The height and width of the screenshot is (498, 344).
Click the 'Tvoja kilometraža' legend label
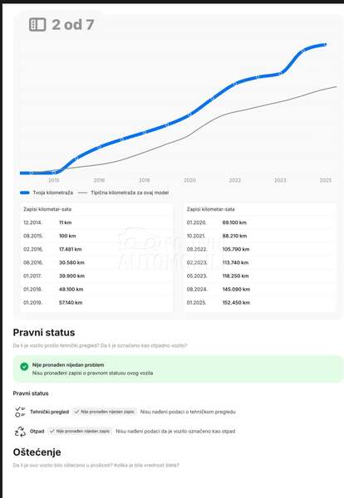click(x=53, y=193)
